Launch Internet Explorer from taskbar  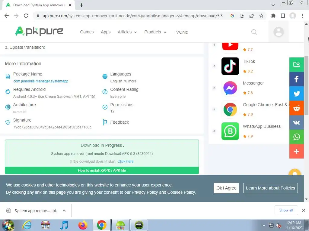[x=27, y=225]
